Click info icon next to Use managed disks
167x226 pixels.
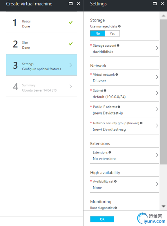[119, 26]
